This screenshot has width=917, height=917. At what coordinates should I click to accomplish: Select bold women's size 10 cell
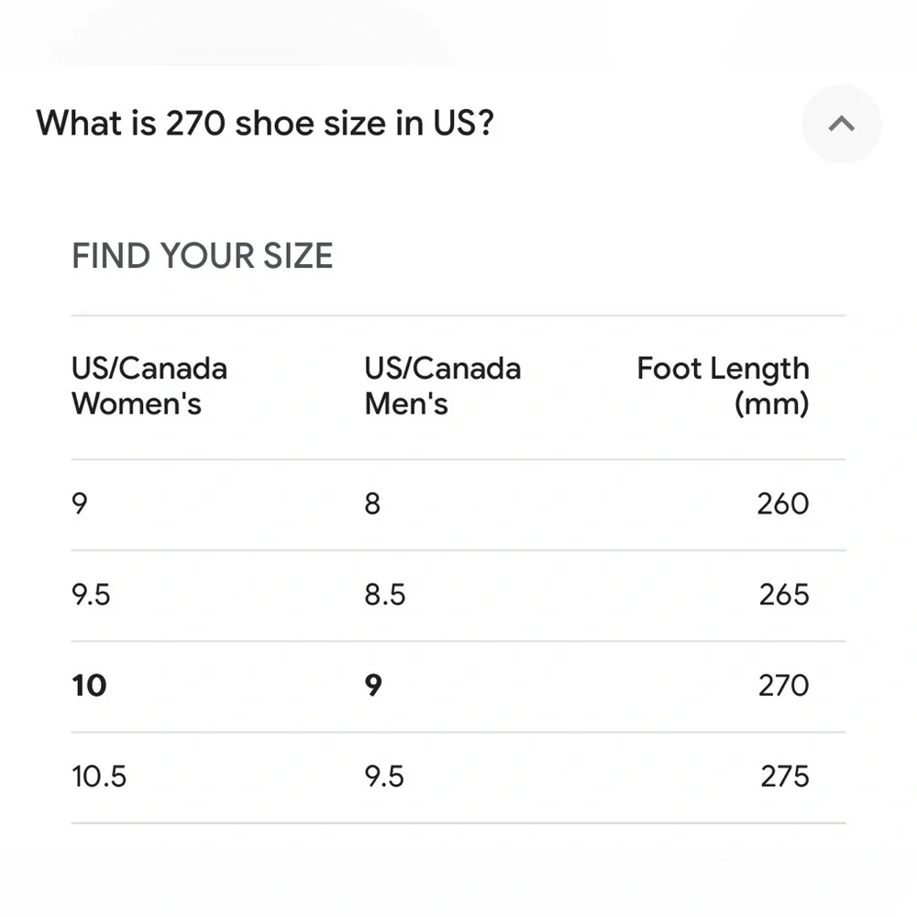pos(89,685)
